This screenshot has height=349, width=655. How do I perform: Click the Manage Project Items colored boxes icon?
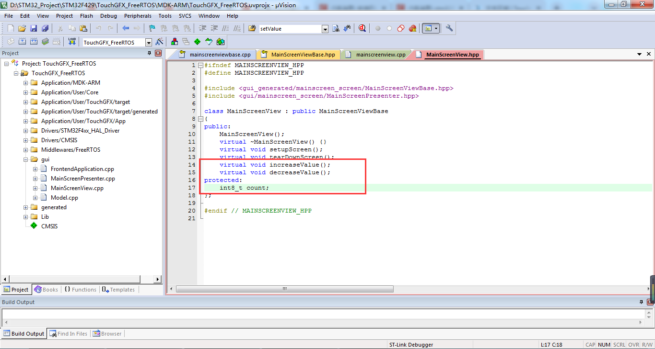(x=175, y=42)
